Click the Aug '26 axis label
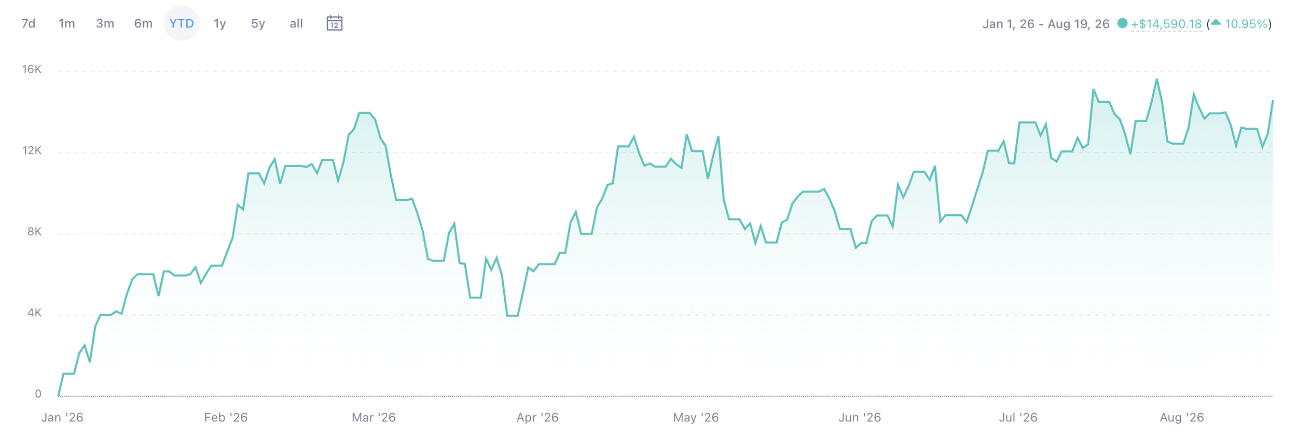The height and width of the screenshot is (440, 1297). (1182, 417)
